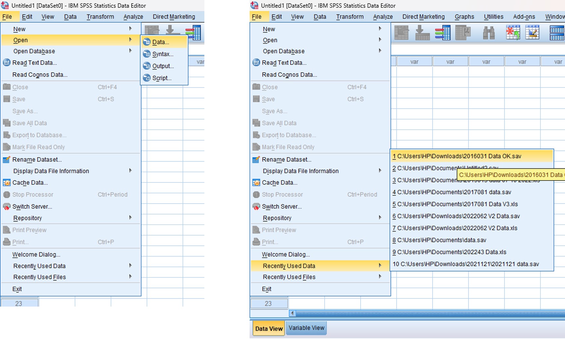
Task: Open recent file 2016031 Data OK.sav
Action: (472, 156)
